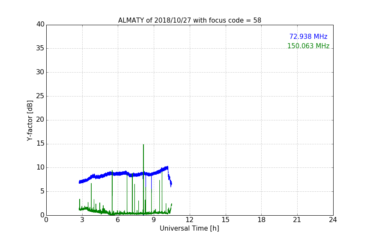This screenshot has height=246, width=370.
Task: Select the blue '72.938 MHz' legend label
Action: coord(308,37)
